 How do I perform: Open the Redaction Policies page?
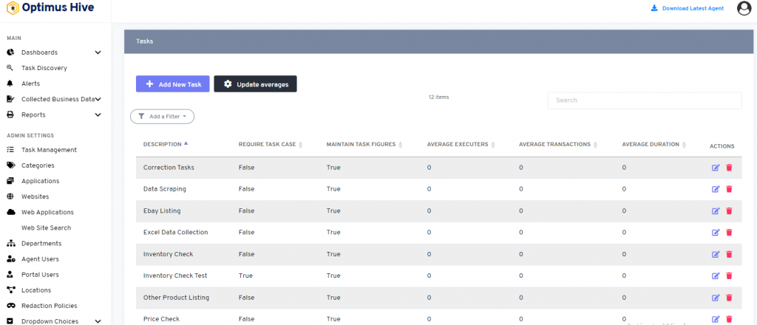click(50, 306)
